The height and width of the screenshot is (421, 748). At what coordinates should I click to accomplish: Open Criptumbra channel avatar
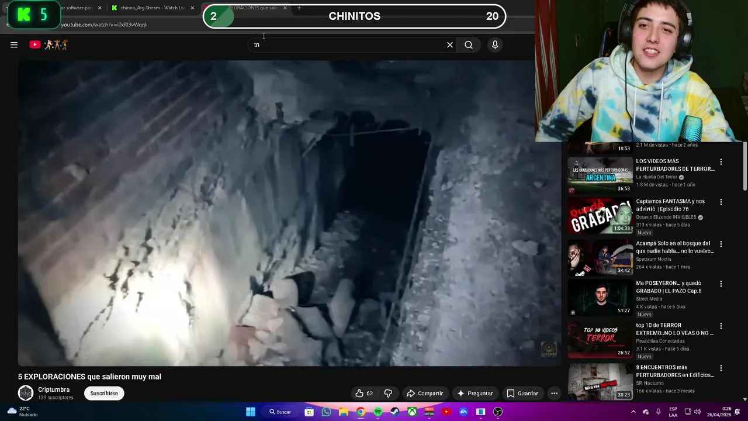(26, 393)
